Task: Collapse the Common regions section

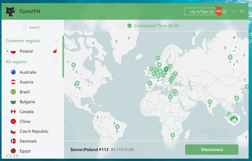Action: 56,41
